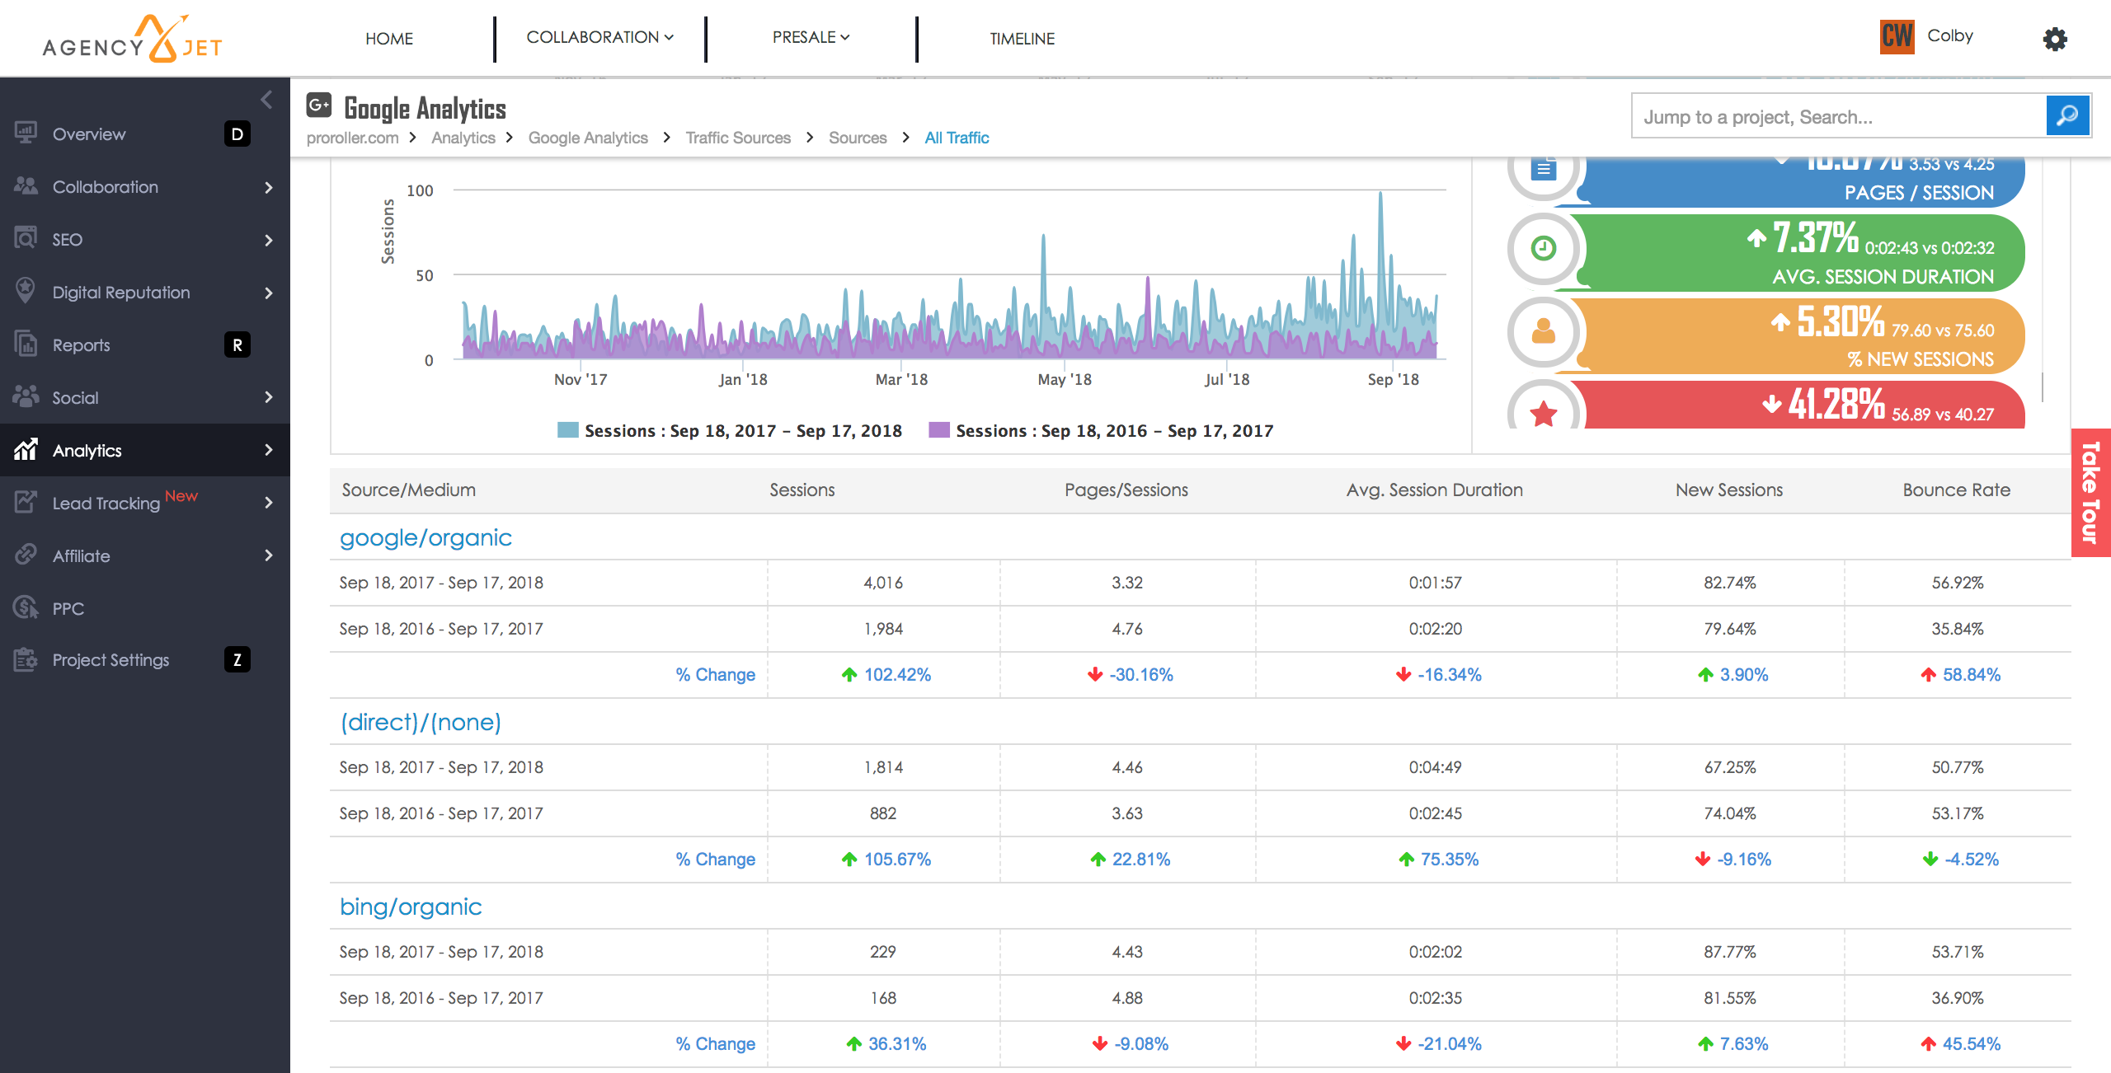Click the red star icon circle

pos(1543,412)
